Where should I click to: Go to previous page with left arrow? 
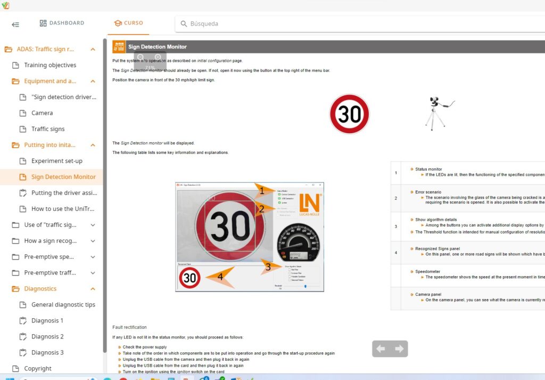click(381, 349)
